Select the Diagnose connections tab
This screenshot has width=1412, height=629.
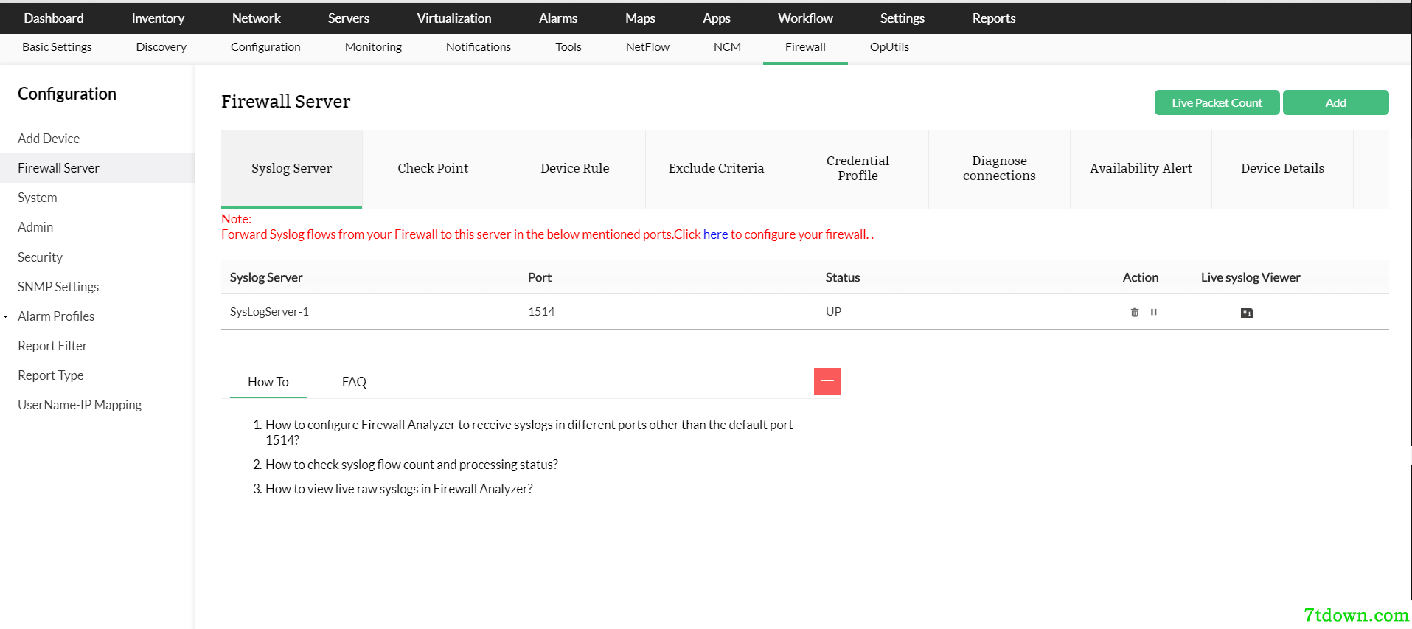point(1000,169)
